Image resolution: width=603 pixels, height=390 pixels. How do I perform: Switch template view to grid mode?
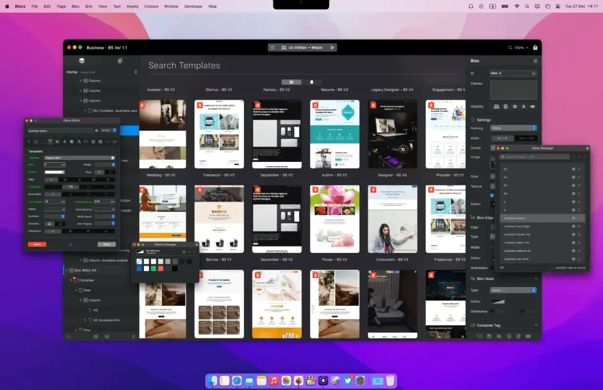291,82
